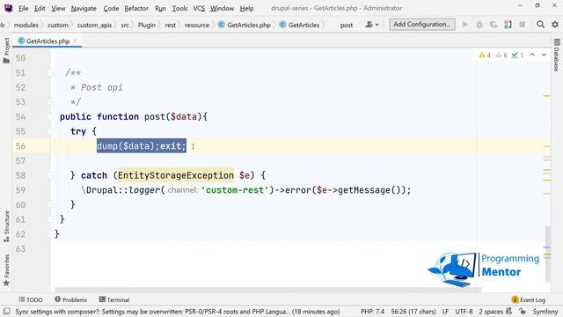Image resolution: width=563 pixels, height=317 pixels.
Task: Click the GetArticles class breadcrumb
Action: click(299, 25)
